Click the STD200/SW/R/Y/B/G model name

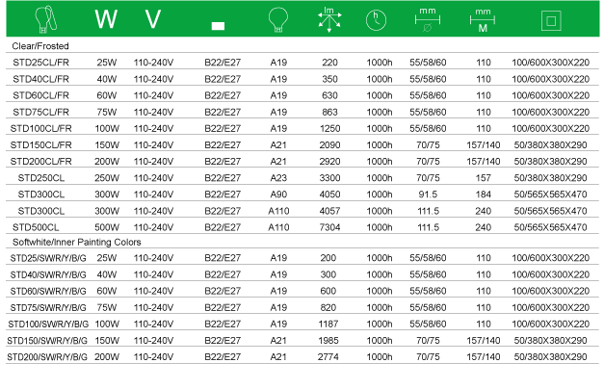coord(47,356)
